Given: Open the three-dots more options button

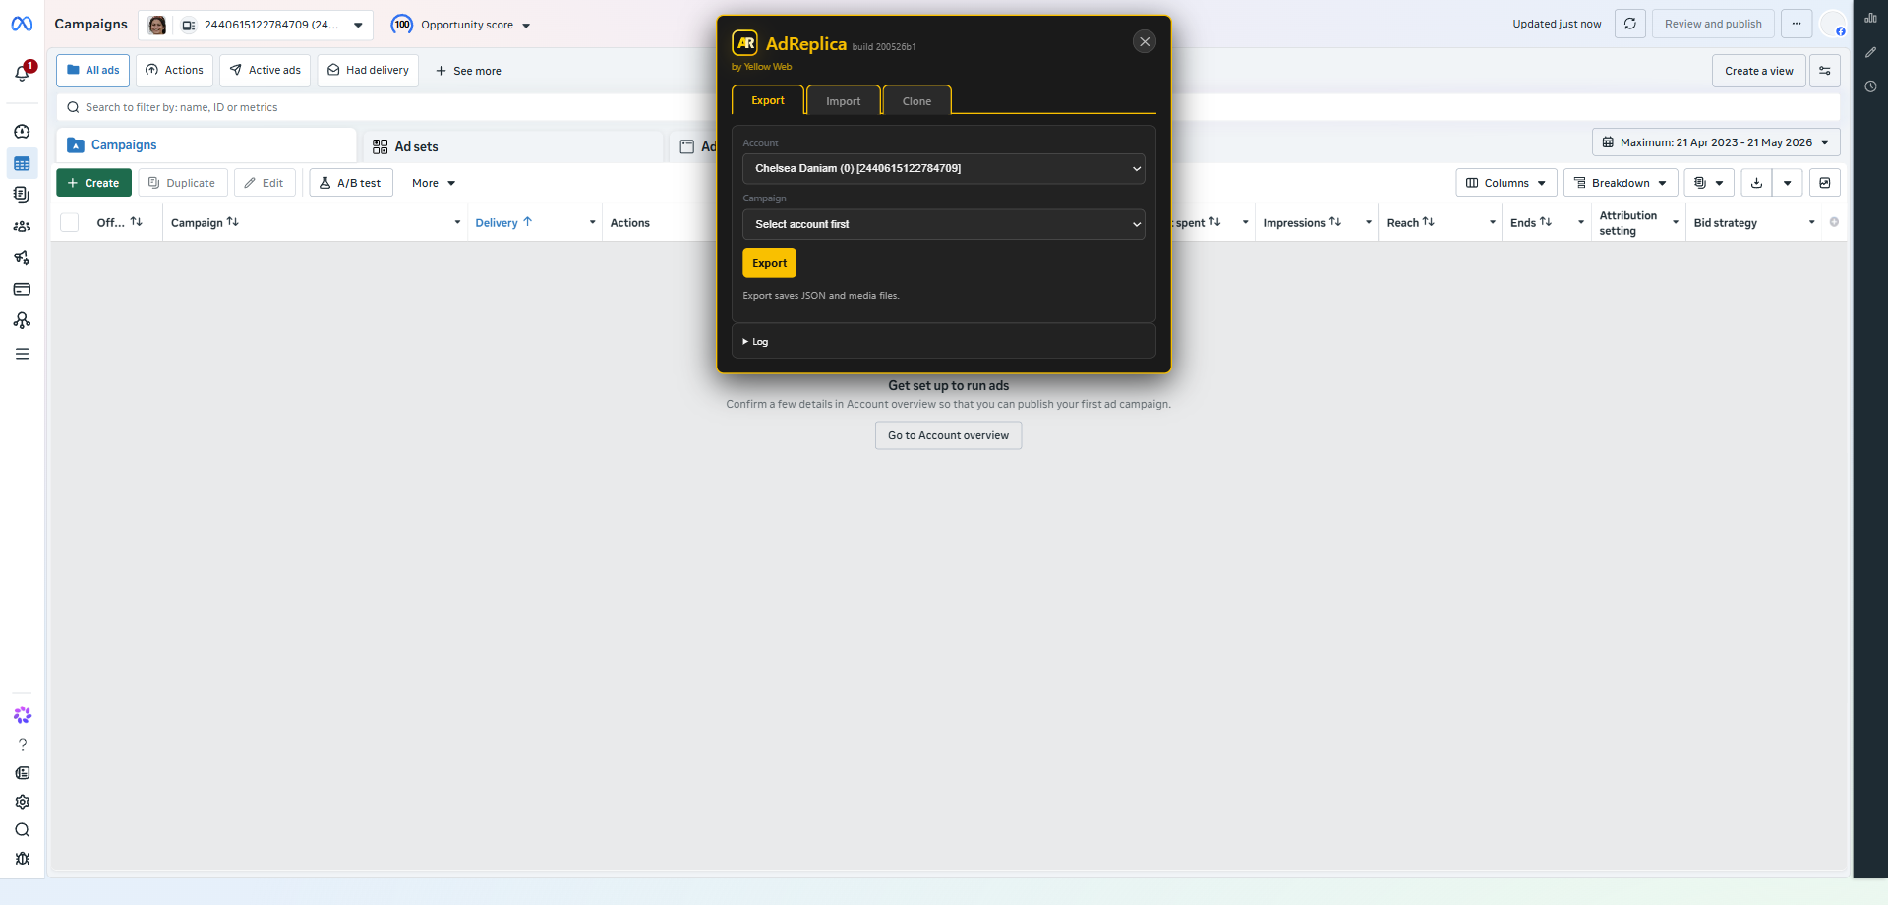Looking at the screenshot, I should pos(1797,24).
